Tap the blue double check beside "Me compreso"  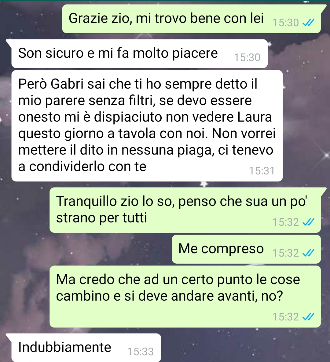pyautogui.click(x=308, y=253)
